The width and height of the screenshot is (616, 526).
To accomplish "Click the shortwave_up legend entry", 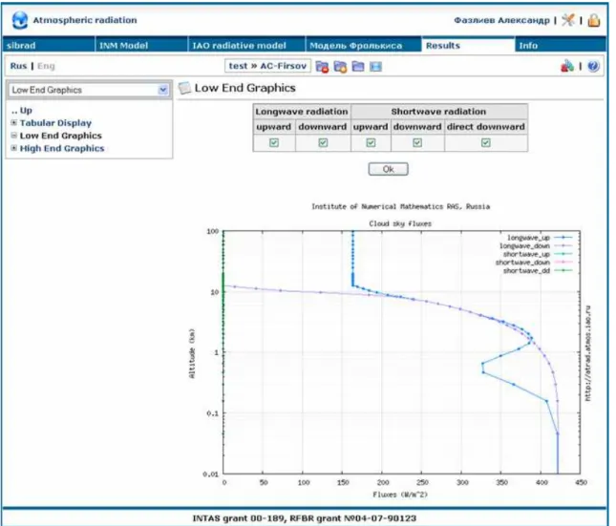I will point(538,254).
